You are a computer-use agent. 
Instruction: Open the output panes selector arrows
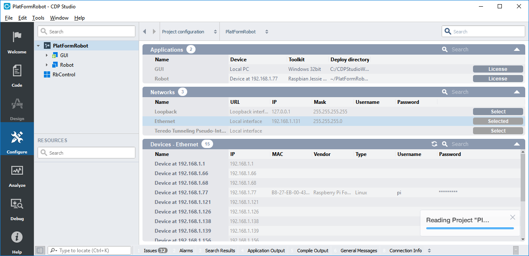coord(428,251)
